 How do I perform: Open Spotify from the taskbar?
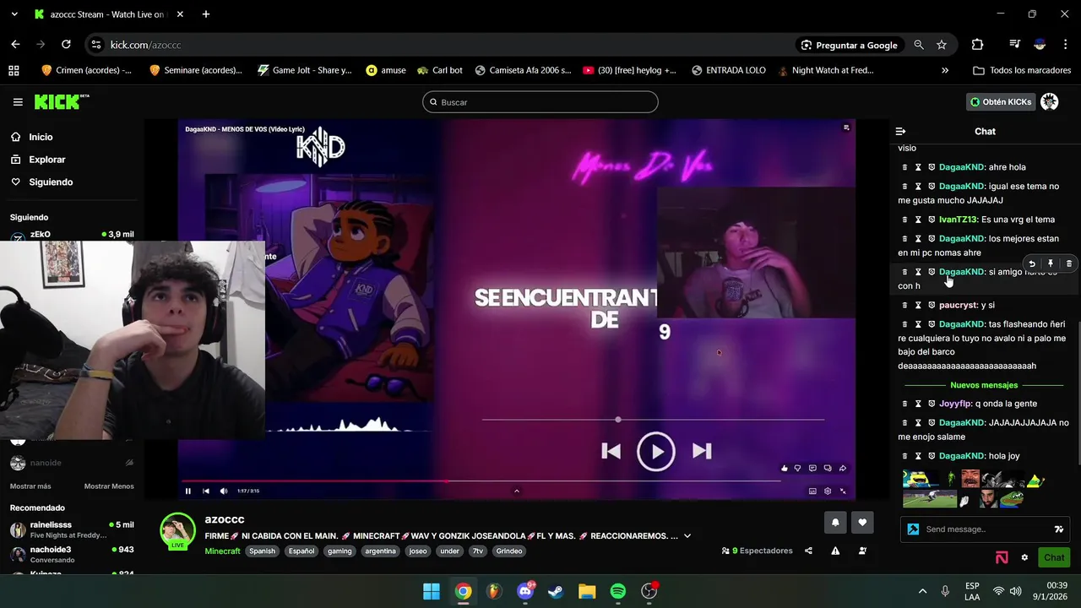pos(618,591)
